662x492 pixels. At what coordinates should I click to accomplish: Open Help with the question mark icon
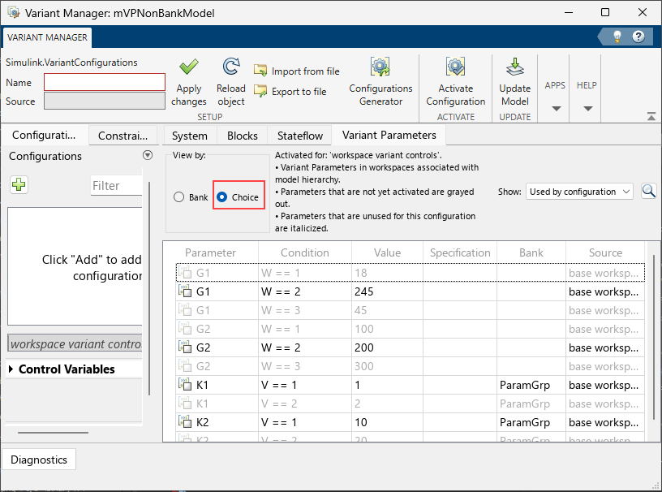(x=638, y=37)
